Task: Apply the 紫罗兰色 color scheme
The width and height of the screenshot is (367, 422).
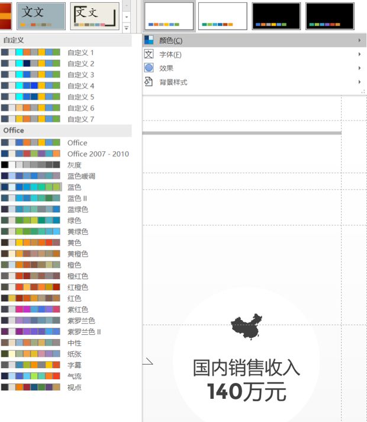Action: click(66, 321)
